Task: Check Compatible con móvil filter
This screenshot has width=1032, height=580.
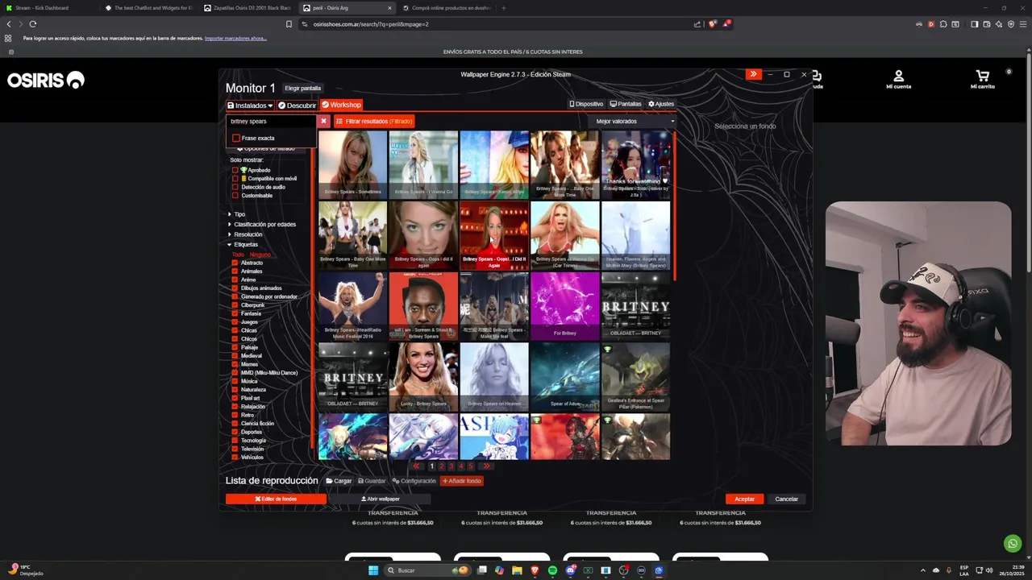Action: pos(235,178)
